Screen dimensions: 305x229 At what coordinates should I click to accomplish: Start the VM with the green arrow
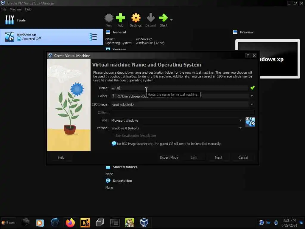(164, 18)
